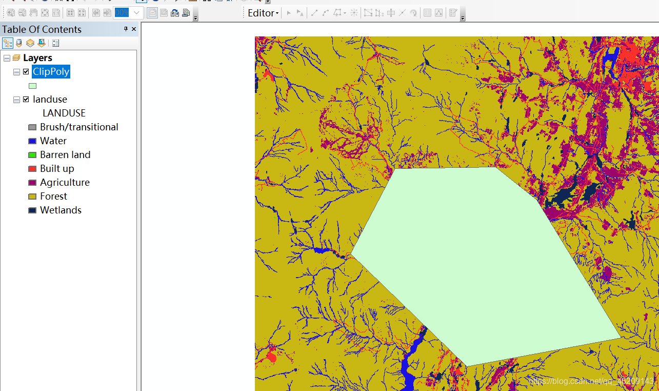The width and height of the screenshot is (659, 391).
Task: Select the Edit tool arrow
Action: [289, 13]
